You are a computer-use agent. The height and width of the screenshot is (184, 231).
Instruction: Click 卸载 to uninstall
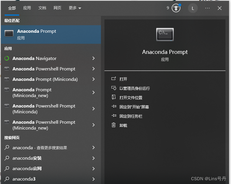(x=123, y=125)
